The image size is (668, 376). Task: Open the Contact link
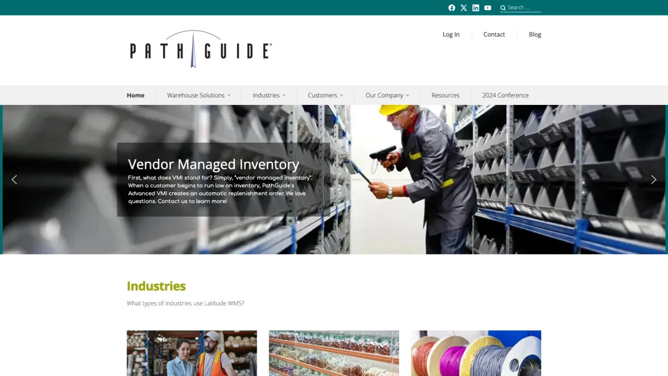click(x=494, y=34)
